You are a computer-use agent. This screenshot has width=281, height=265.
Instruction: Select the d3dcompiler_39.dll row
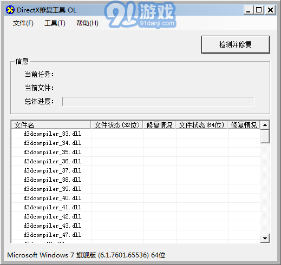click(x=136, y=189)
